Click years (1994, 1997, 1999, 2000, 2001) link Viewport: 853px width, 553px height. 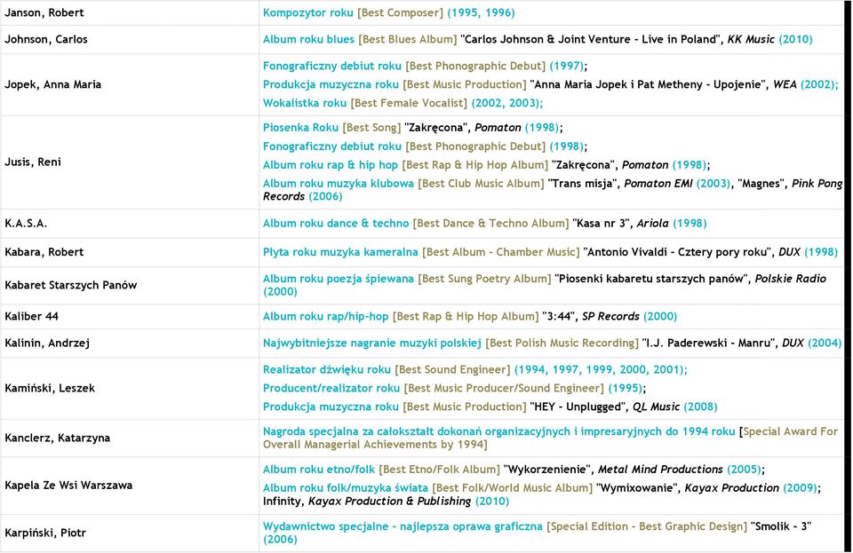coord(601,369)
